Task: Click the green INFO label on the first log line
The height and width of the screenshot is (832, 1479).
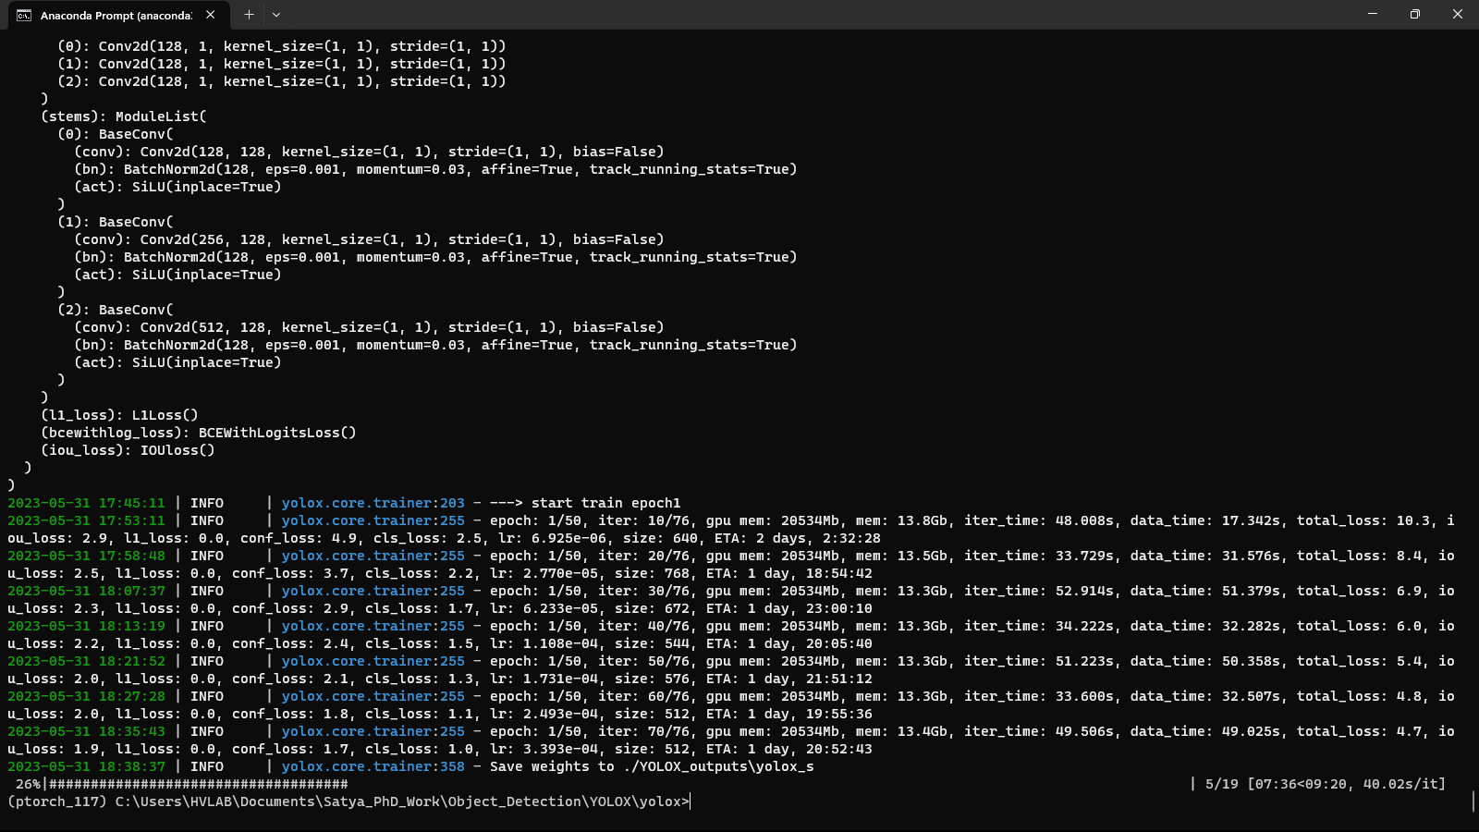Action: pyautogui.click(x=208, y=503)
